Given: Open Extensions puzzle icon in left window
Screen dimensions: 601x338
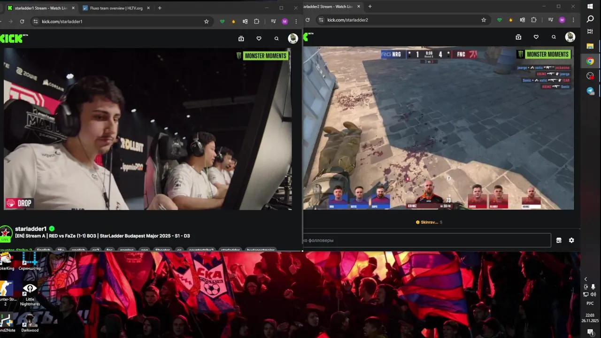Looking at the screenshot, I should click(256, 21).
